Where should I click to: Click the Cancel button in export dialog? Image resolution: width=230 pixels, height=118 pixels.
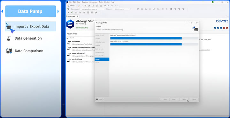coord(194,99)
